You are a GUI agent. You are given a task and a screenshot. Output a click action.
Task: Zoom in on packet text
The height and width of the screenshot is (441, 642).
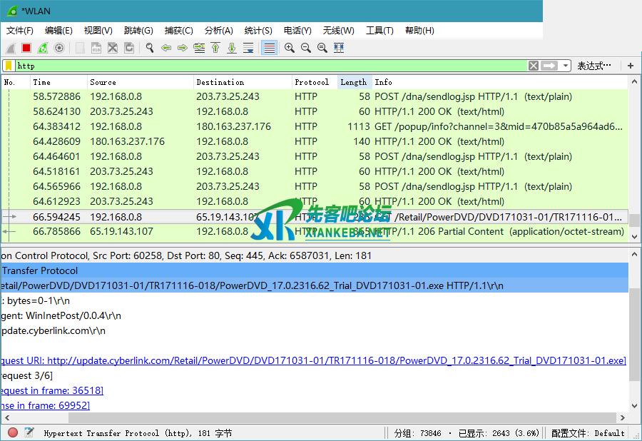(290, 48)
